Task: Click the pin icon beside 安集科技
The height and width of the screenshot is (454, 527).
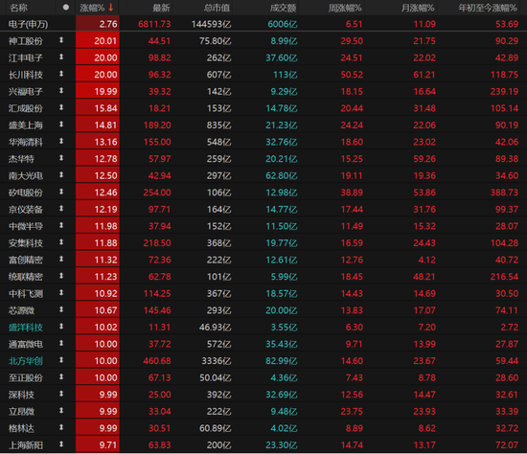Action: 61,242
